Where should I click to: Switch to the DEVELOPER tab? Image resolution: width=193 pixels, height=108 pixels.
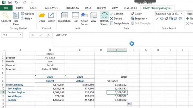click(130, 8)
